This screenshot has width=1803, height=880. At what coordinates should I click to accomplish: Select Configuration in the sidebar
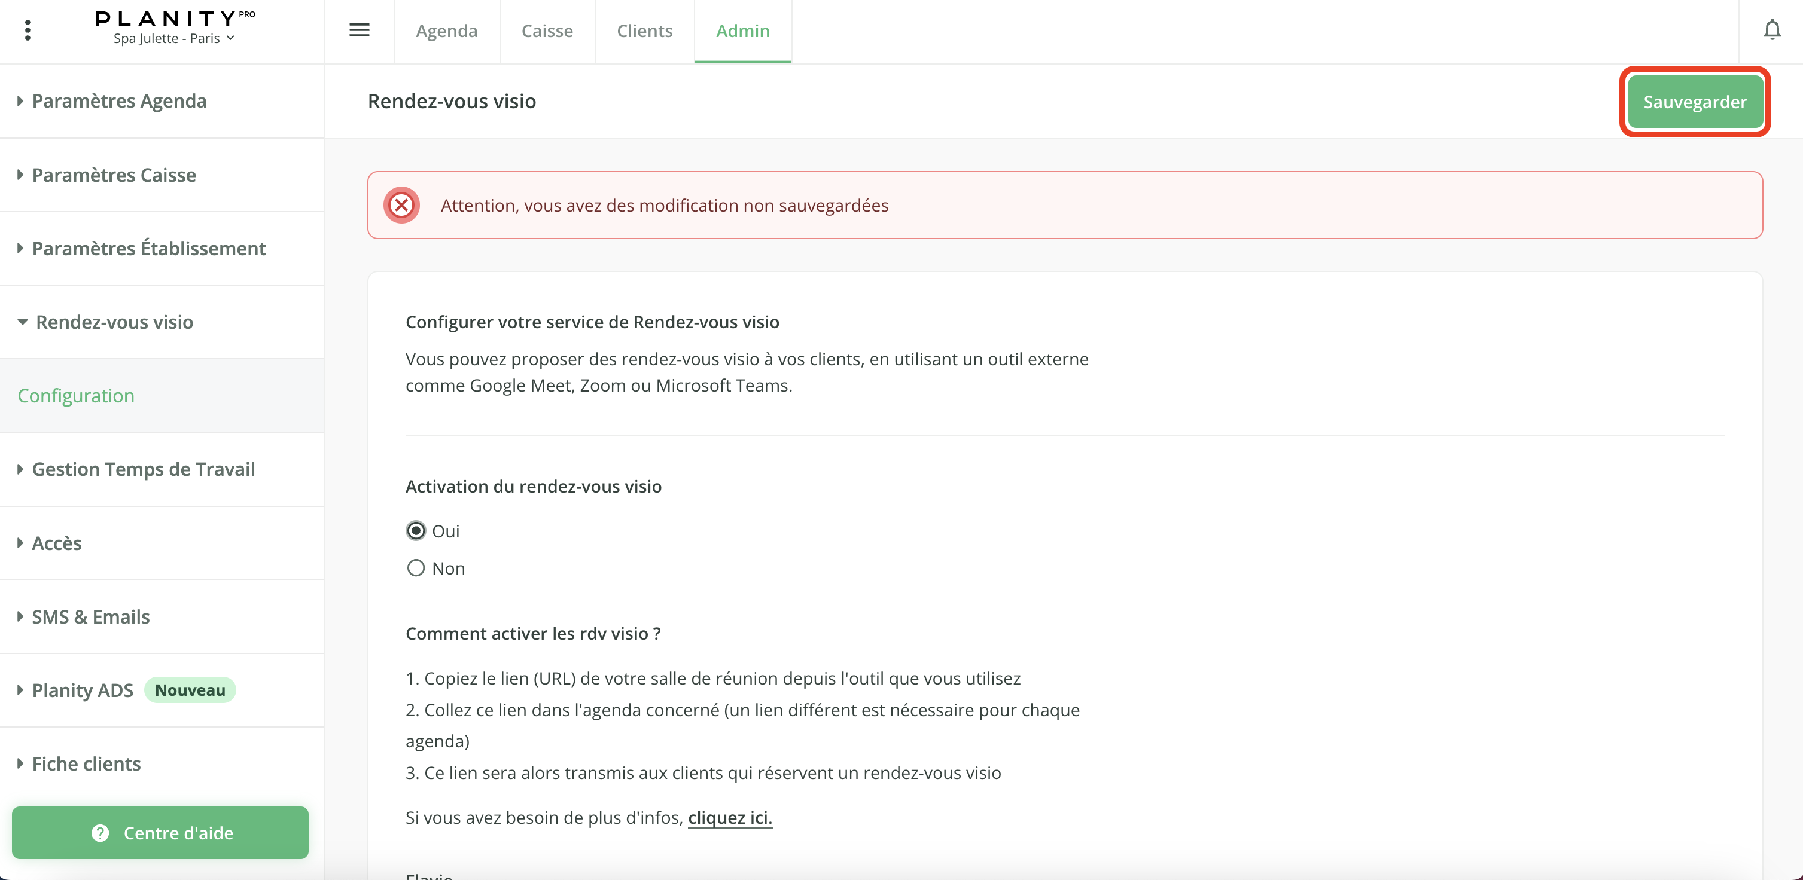click(x=77, y=396)
